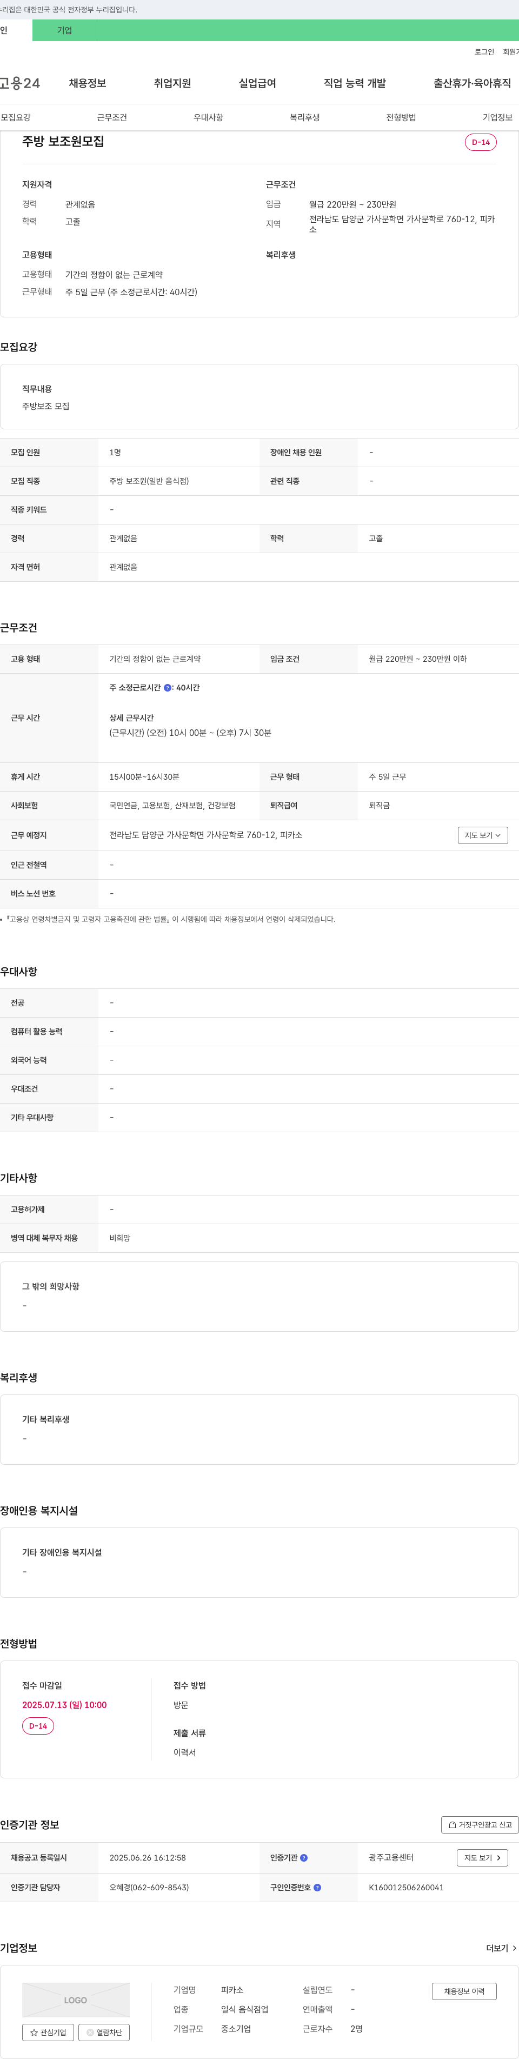Click 비희망 value for 병역 대체 복무자
The height and width of the screenshot is (2059, 519).
(120, 1238)
